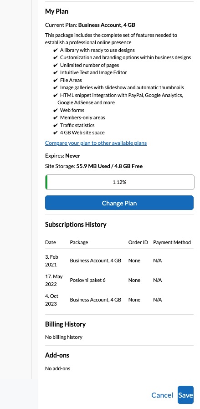Click the Package column header
200x409 pixels.
tap(79, 242)
